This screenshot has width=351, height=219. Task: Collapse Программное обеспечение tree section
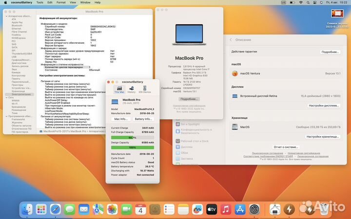[6, 116]
